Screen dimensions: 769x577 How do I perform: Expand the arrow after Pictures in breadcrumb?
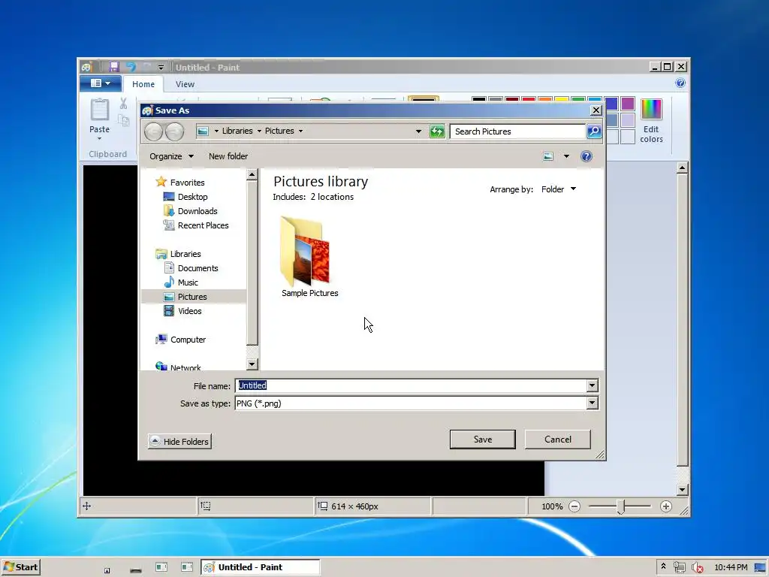pyautogui.click(x=300, y=131)
